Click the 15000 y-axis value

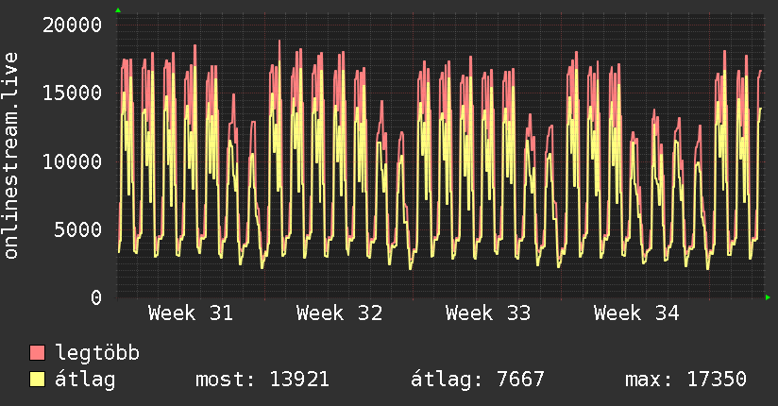coord(72,93)
